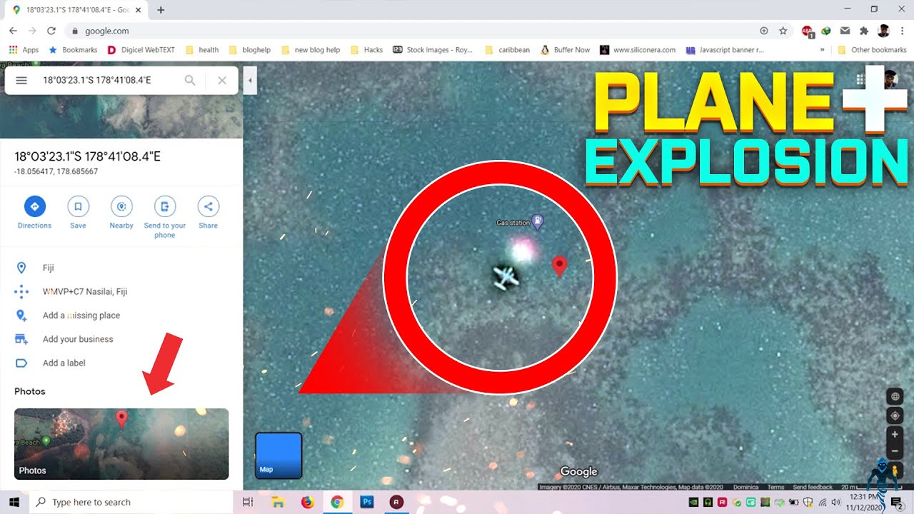Open Photoshop from the taskbar
Image resolution: width=914 pixels, height=514 pixels.
pyautogui.click(x=367, y=502)
